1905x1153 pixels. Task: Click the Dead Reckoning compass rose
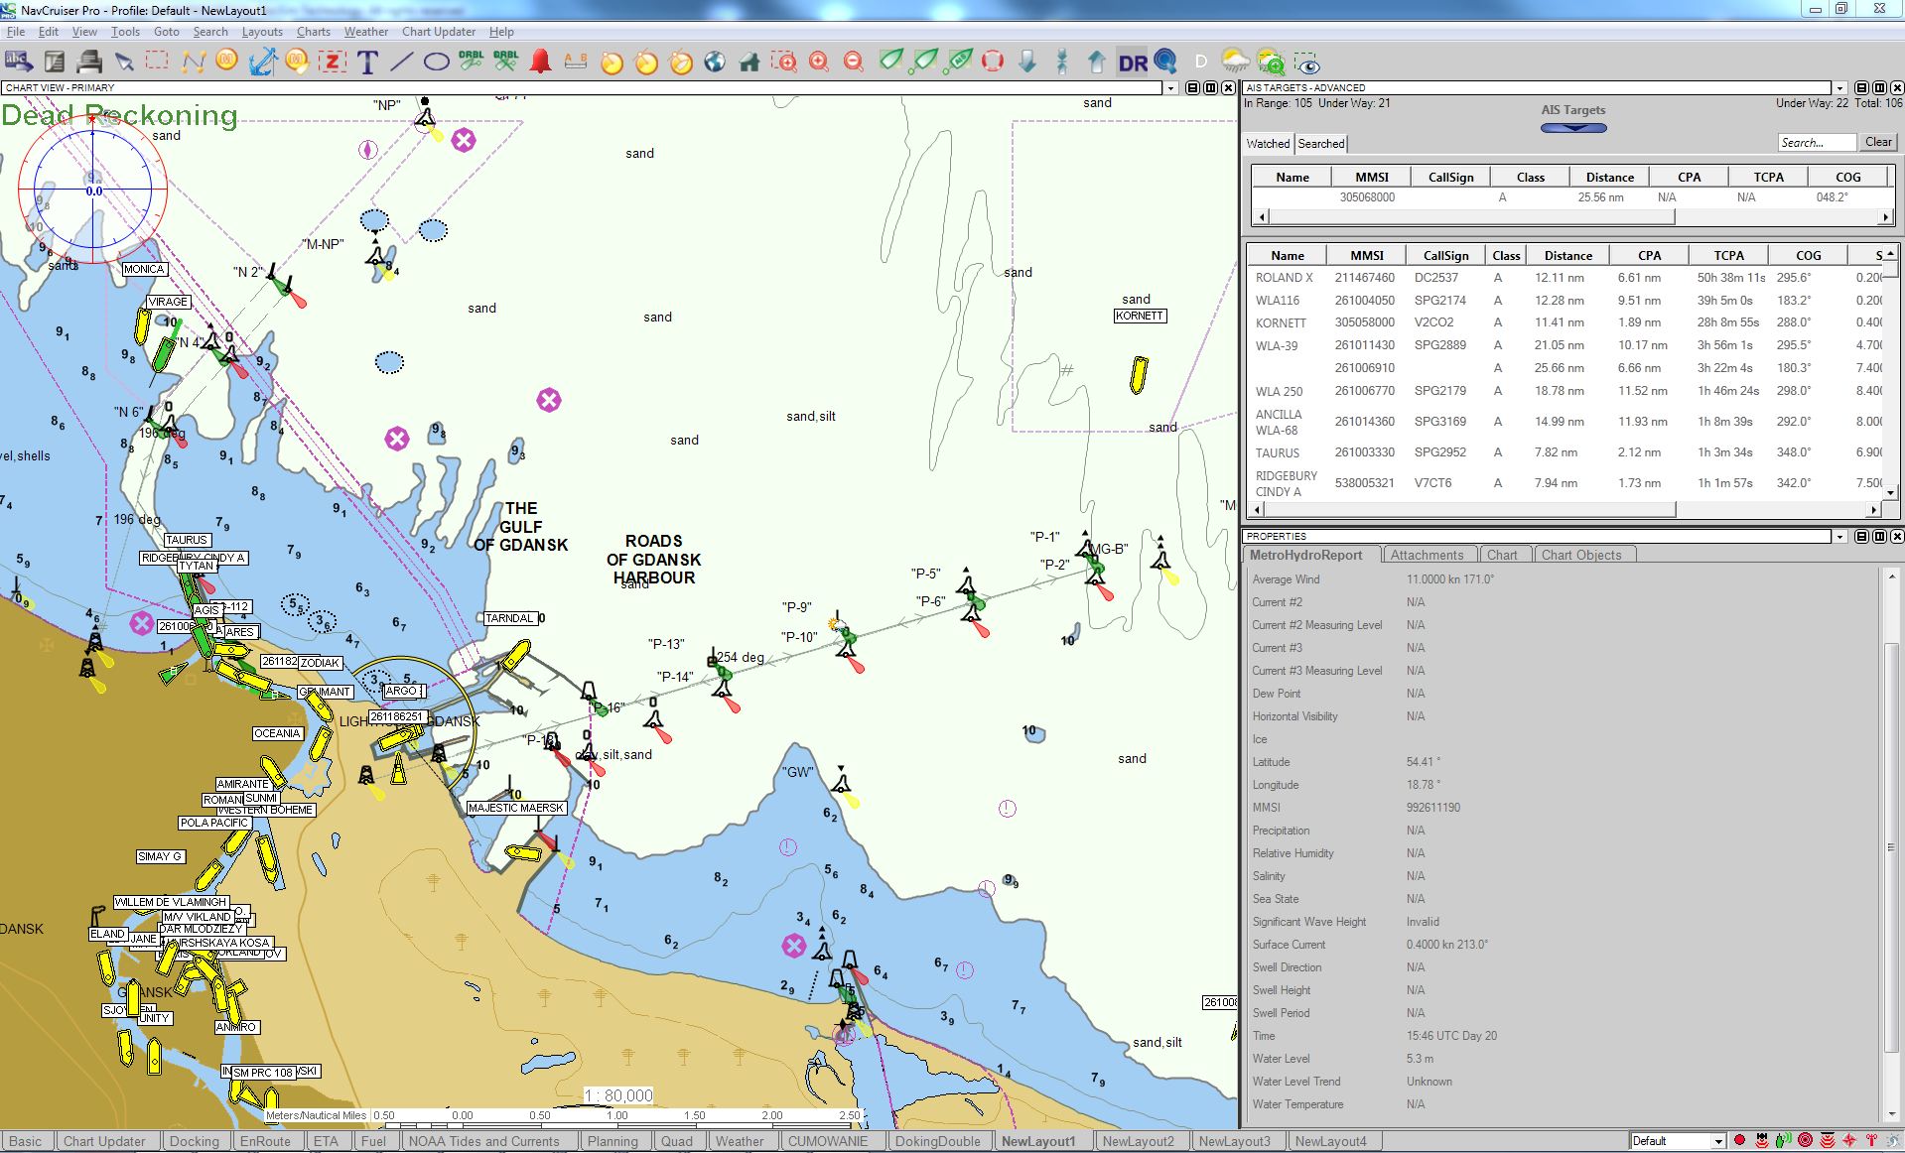[93, 191]
